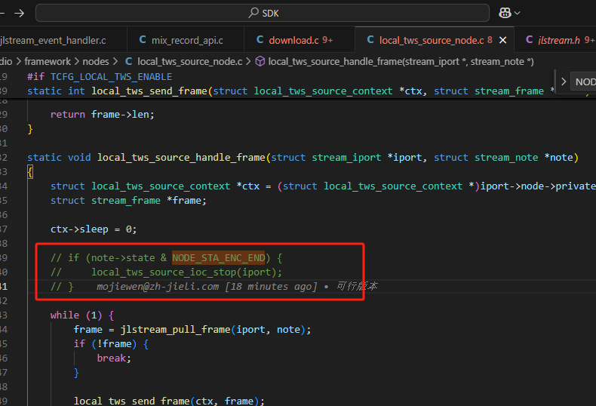Click 'struct stream_frame *frame;' declaration

pyautogui.click(x=128, y=201)
